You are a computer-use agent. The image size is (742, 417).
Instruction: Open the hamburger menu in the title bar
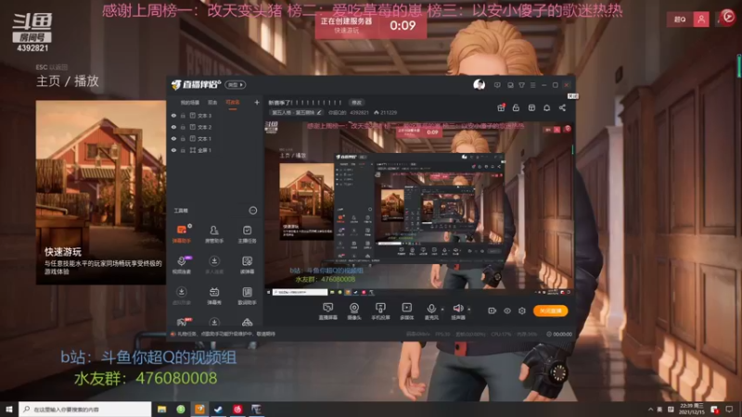532,85
